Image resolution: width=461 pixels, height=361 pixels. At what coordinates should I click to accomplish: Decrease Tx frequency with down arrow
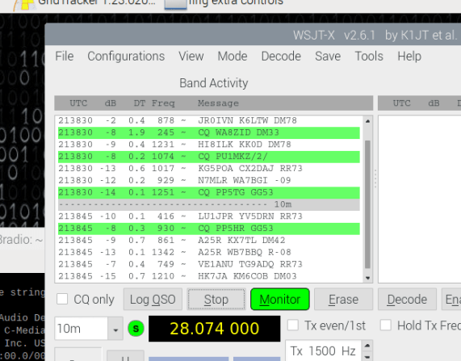click(367, 357)
